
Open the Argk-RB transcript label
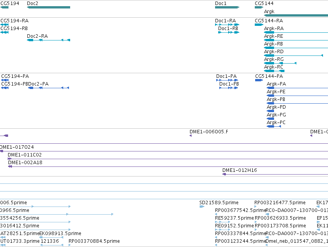pos(273,44)
